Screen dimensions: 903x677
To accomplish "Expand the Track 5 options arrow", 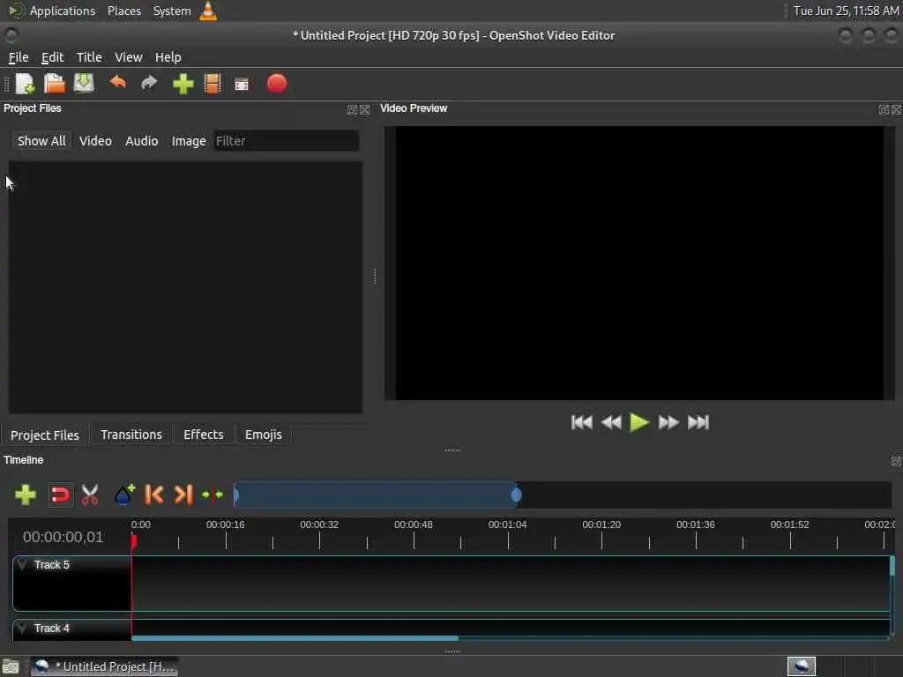I will pyautogui.click(x=22, y=564).
